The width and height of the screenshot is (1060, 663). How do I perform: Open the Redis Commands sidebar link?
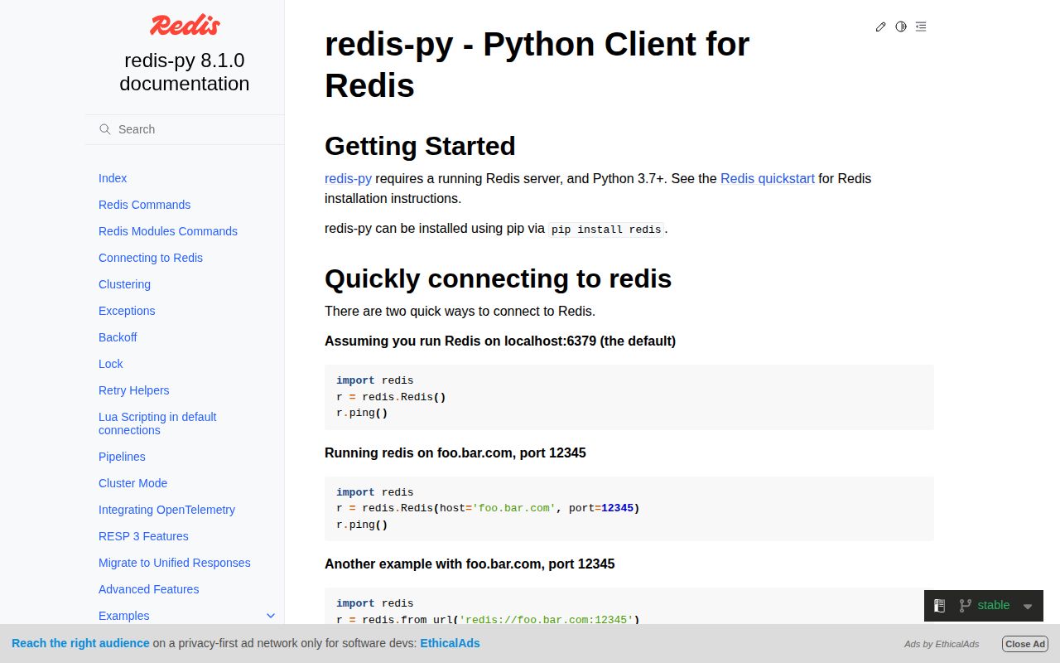[x=144, y=205]
